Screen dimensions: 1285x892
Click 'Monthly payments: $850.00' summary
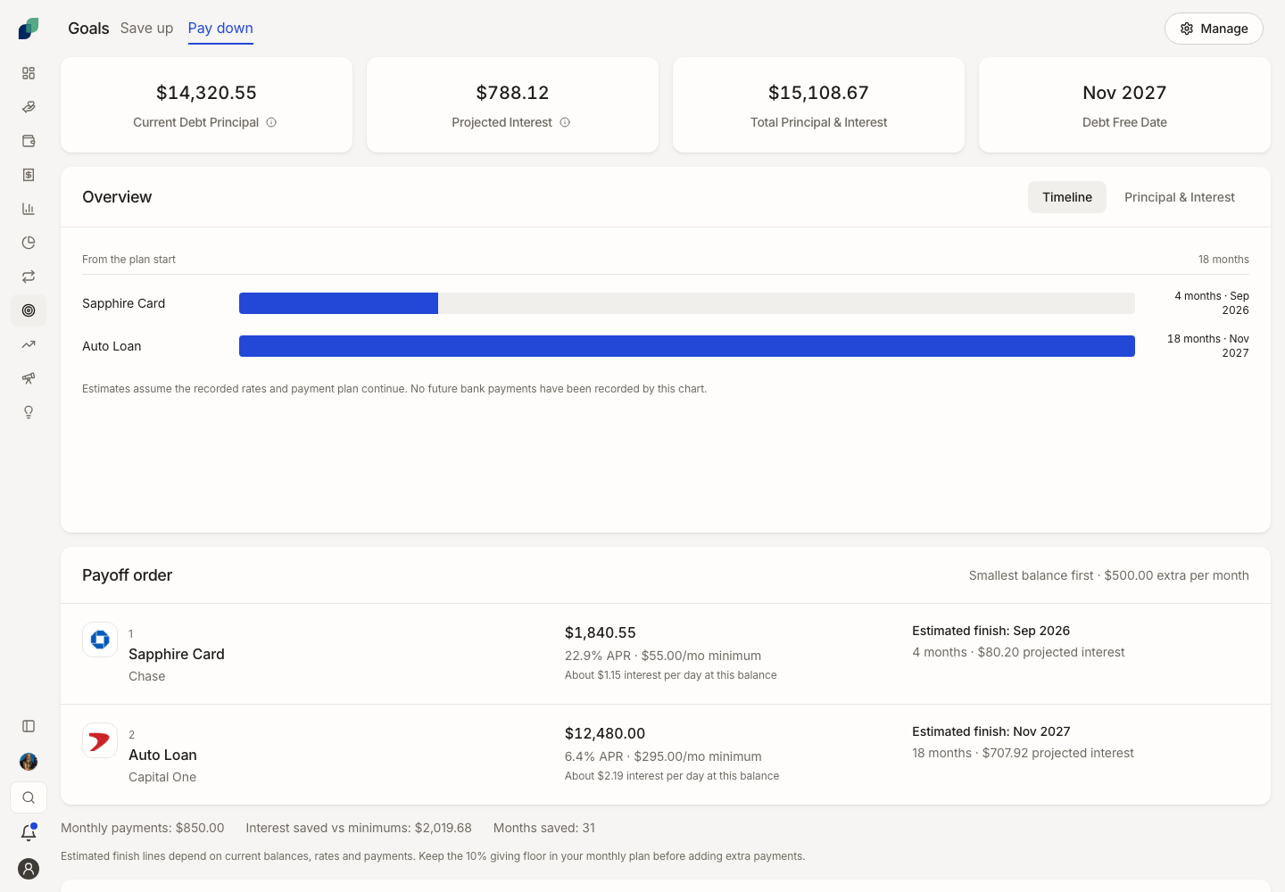pos(143,828)
